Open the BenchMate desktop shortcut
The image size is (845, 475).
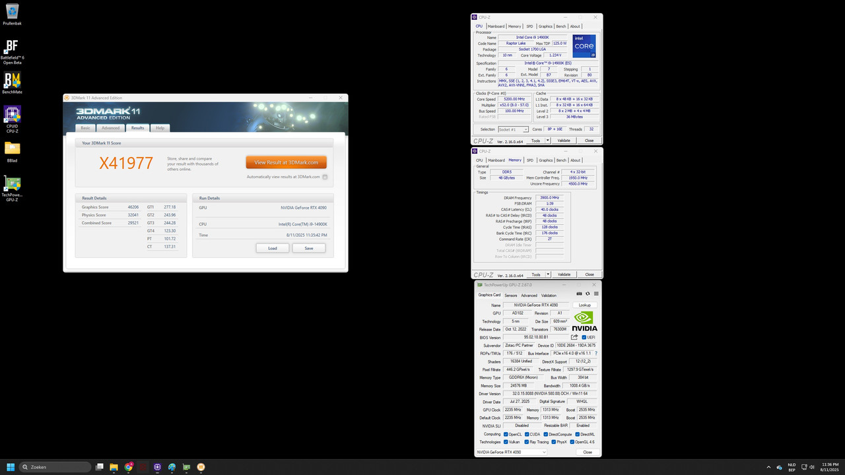[x=12, y=83]
